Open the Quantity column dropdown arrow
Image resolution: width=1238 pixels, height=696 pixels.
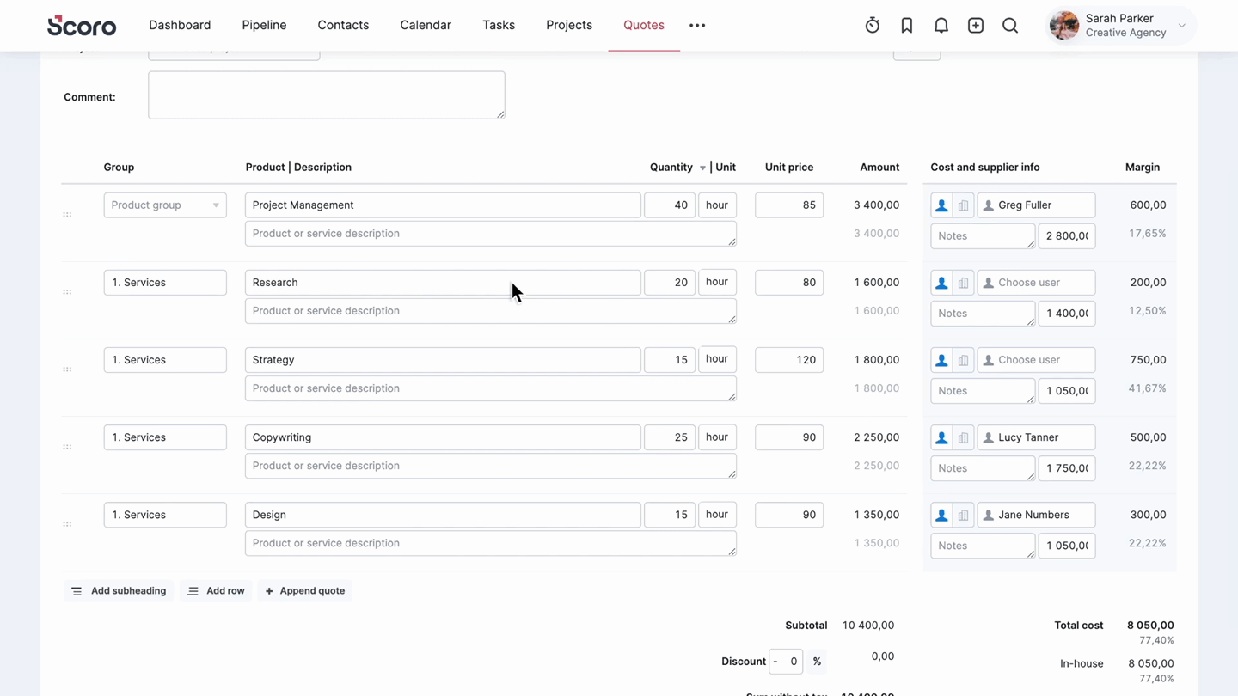(702, 168)
